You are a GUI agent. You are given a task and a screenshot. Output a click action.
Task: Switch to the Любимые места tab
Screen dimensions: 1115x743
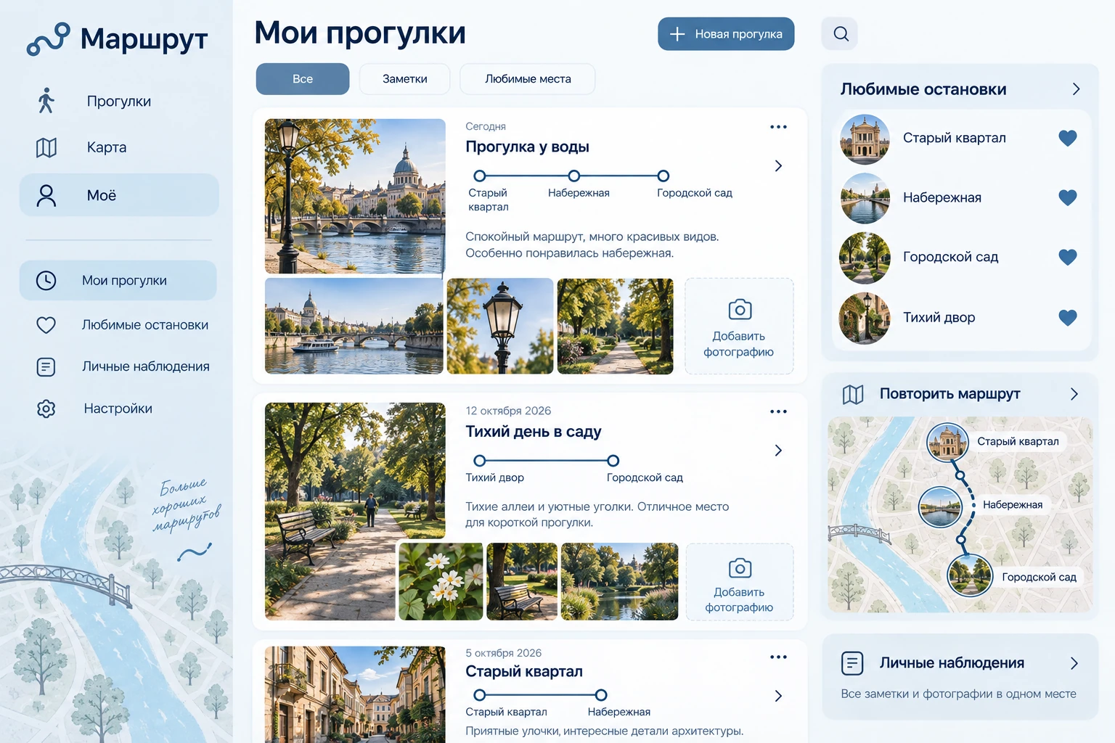coord(528,79)
